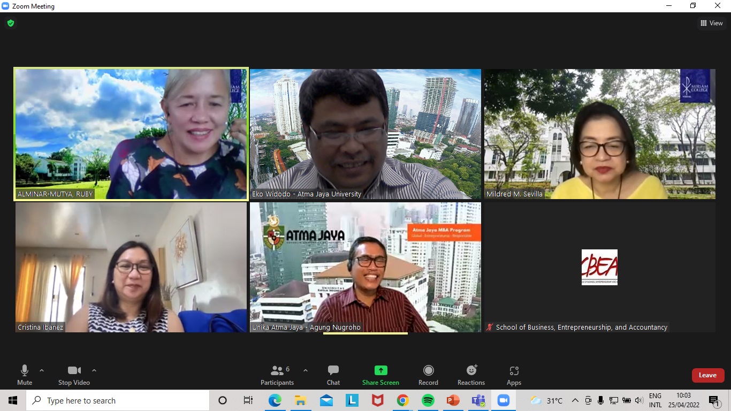The height and width of the screenshot is (411, 731).
Task: Expand audio options arrow beside Mute
Action: (42, 370)
